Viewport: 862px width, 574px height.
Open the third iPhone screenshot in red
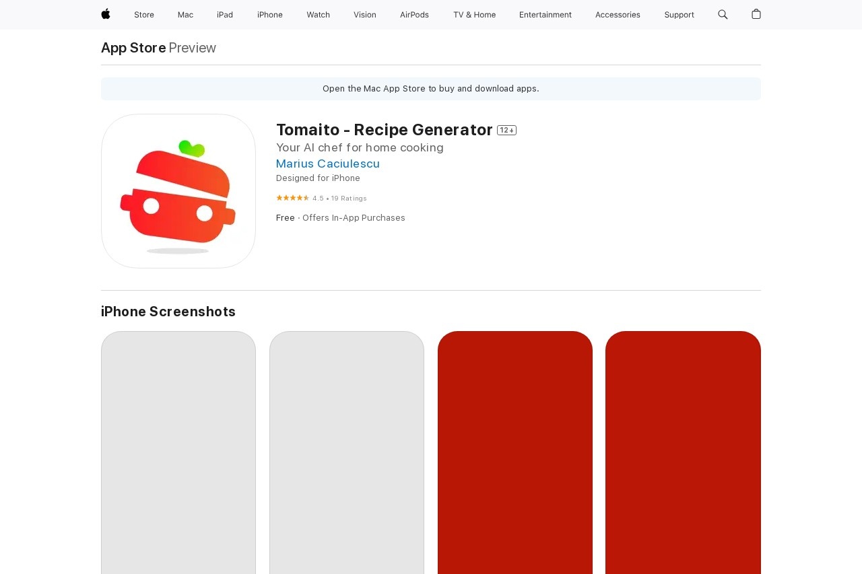[x=515, y=452]
